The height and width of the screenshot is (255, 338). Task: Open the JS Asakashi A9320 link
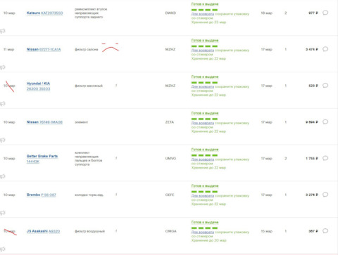[x=54, y=231]
